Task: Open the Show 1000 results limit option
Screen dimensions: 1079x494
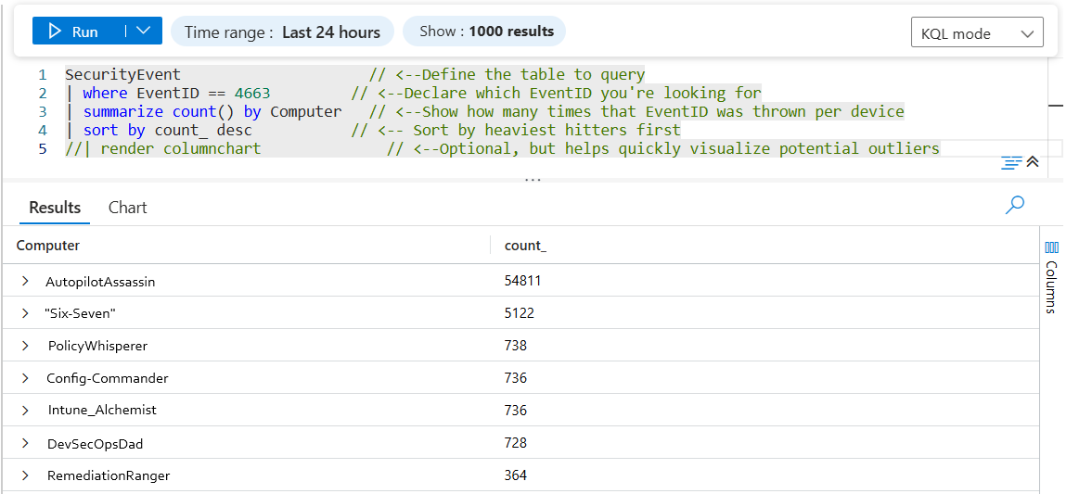Action: [485, 32]
